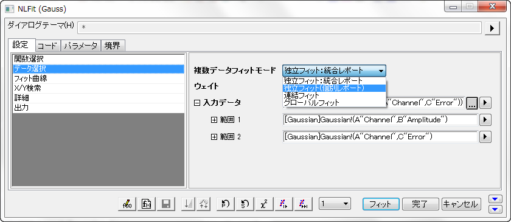Click the 範囲 2 data range field
Image resolution: width=511 pixels, height=222 pixels.
380,137
